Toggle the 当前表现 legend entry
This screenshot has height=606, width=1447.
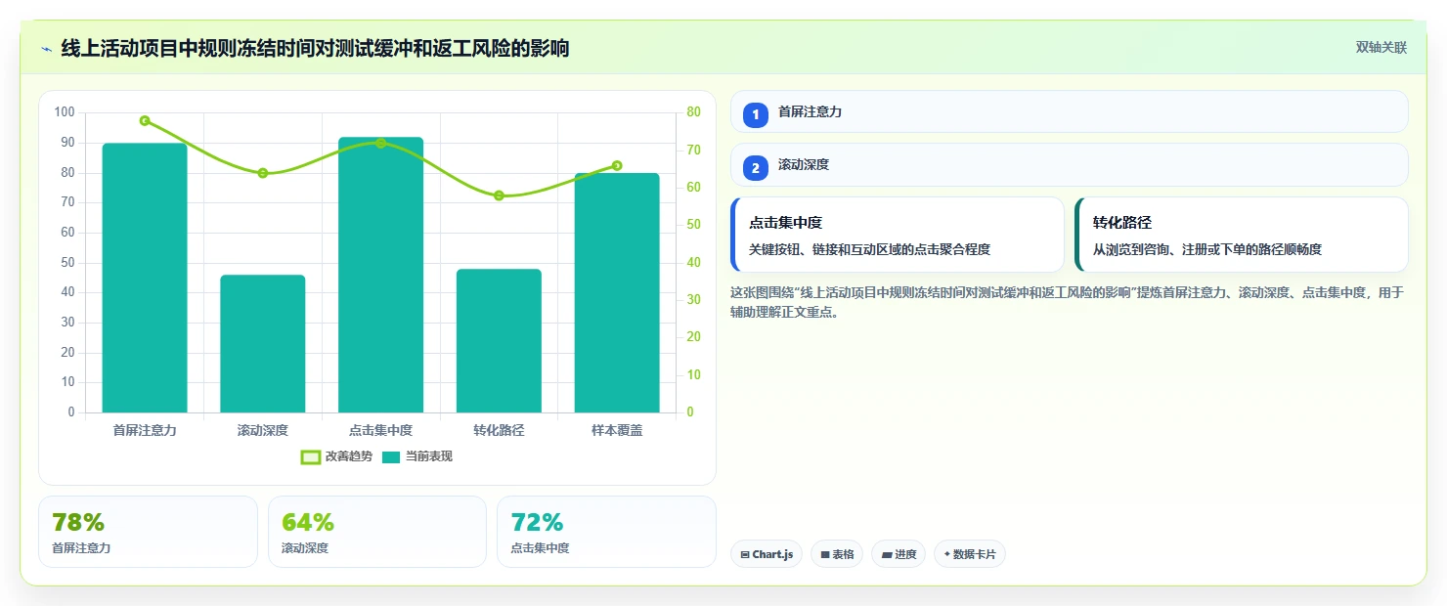(x=417, y=456)
